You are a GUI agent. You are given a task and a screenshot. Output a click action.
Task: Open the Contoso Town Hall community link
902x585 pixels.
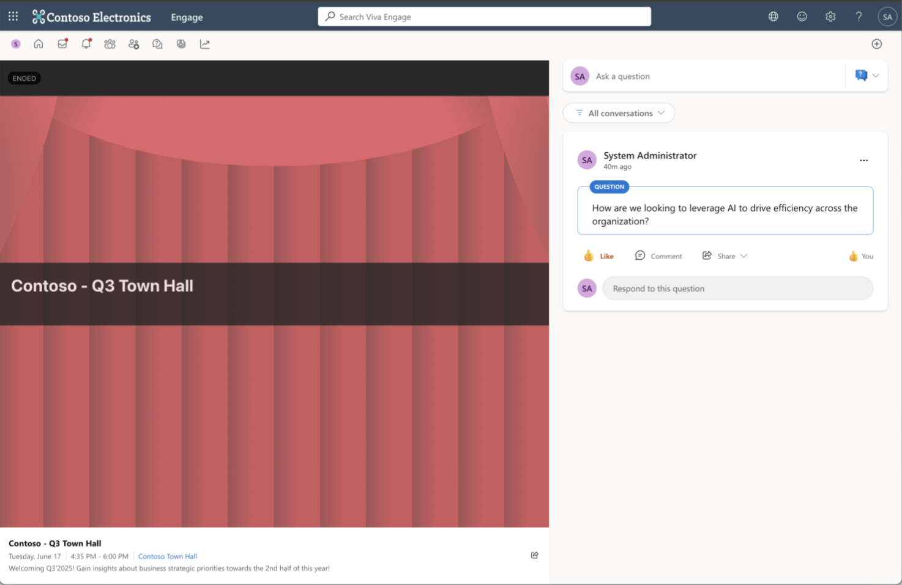(168, 556)
